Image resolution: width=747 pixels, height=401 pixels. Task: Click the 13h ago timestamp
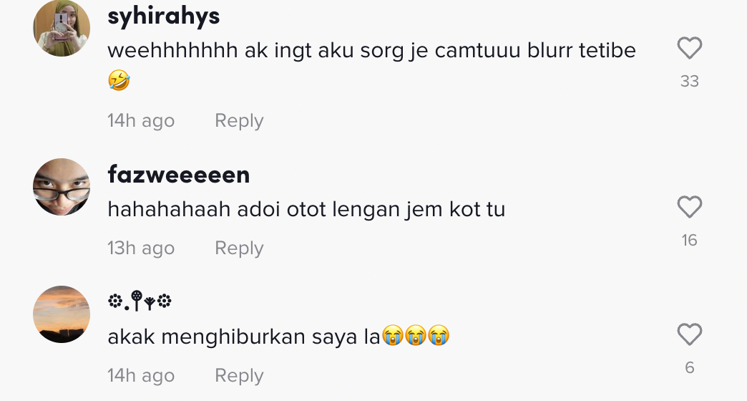(x=141, y=248)
